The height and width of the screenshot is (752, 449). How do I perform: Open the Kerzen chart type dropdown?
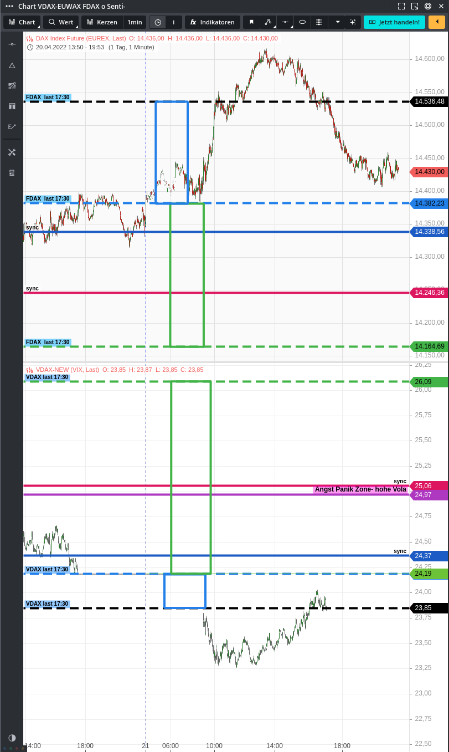coord(102,22)
